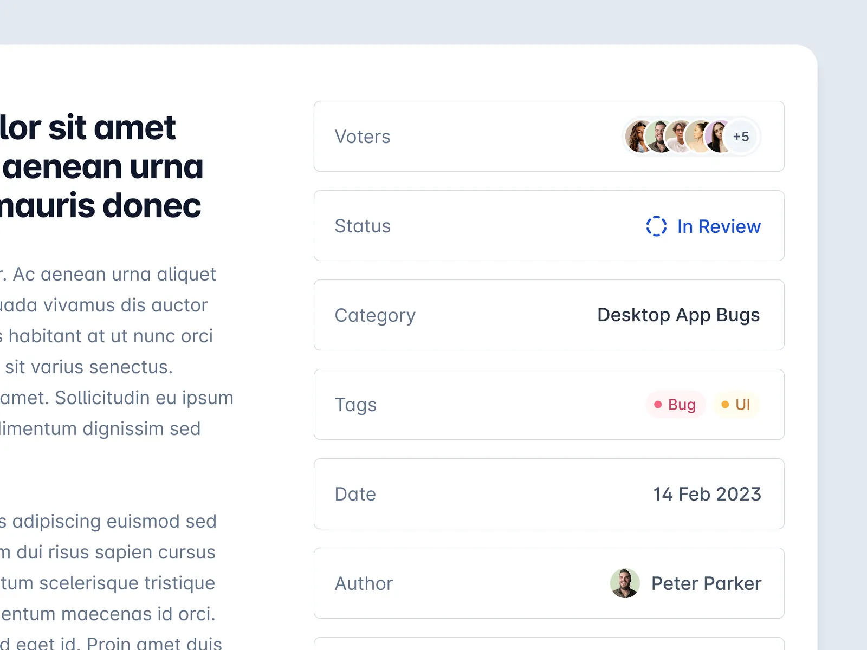Open Peter Parker author name
867x650 pixels.
point(706,583)
